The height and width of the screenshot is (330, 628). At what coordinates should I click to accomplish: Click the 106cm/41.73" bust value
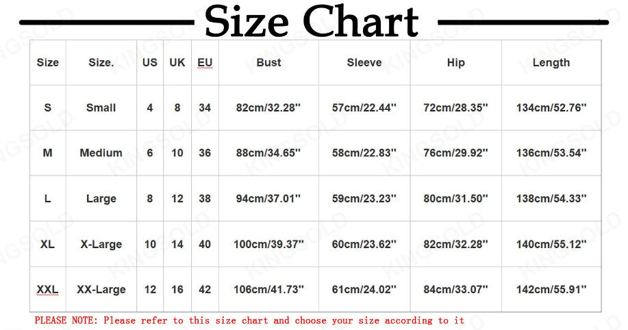click(x=268, y=289)
